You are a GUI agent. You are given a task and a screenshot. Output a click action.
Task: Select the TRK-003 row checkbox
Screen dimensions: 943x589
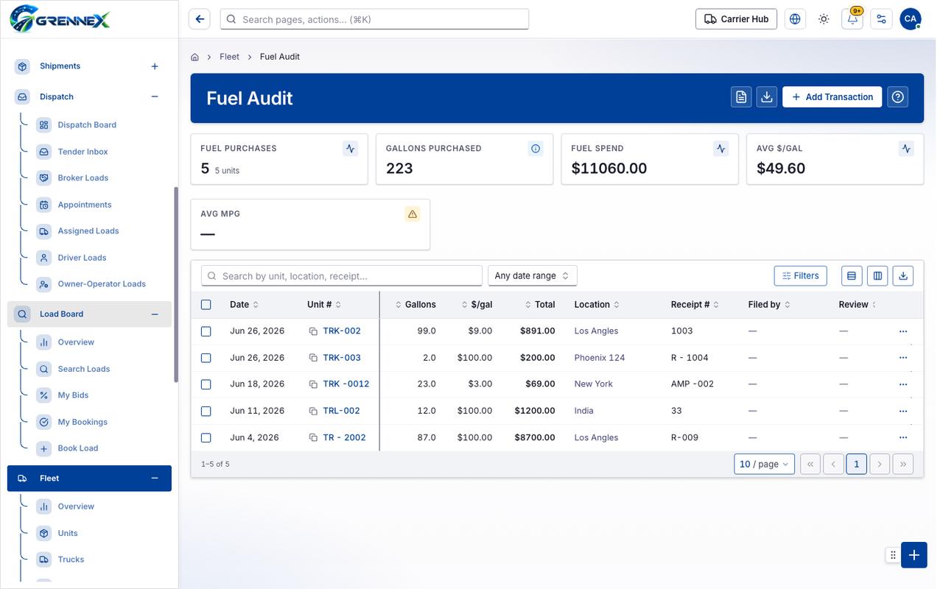206,358
